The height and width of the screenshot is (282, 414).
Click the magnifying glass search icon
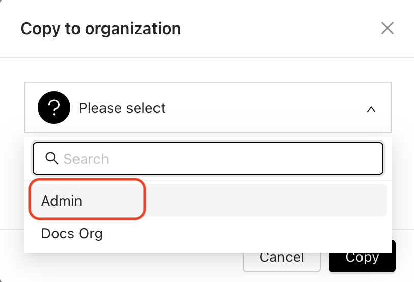point(51,158)
